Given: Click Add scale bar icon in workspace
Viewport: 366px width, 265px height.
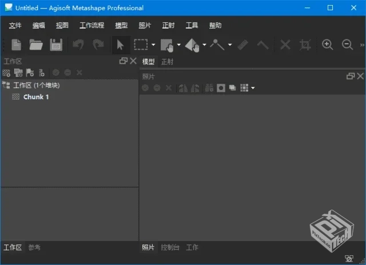Looking at the screenshot, I should point(42,73).
